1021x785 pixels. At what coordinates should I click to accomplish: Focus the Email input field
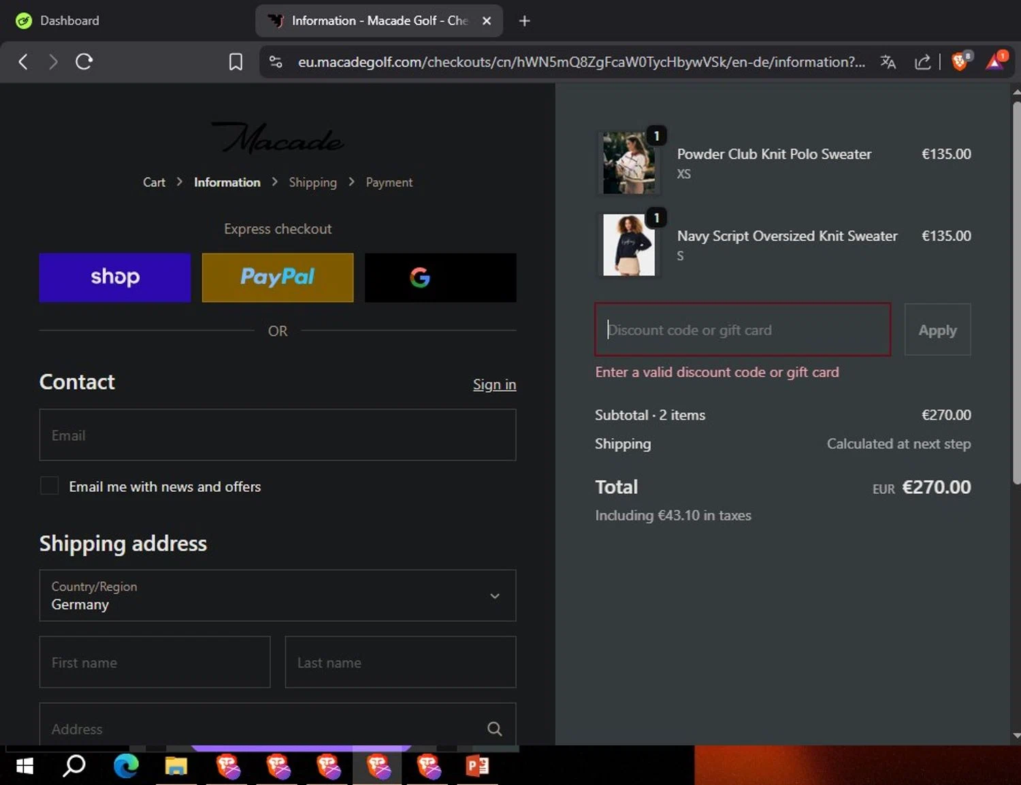point(278,435)
